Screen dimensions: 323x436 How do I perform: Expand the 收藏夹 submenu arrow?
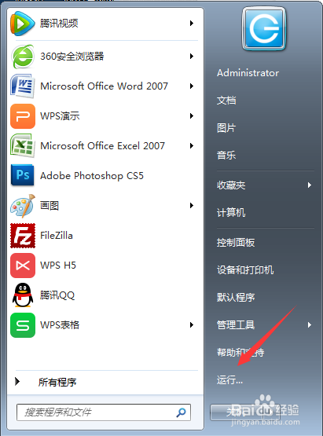tap(310, 185)
